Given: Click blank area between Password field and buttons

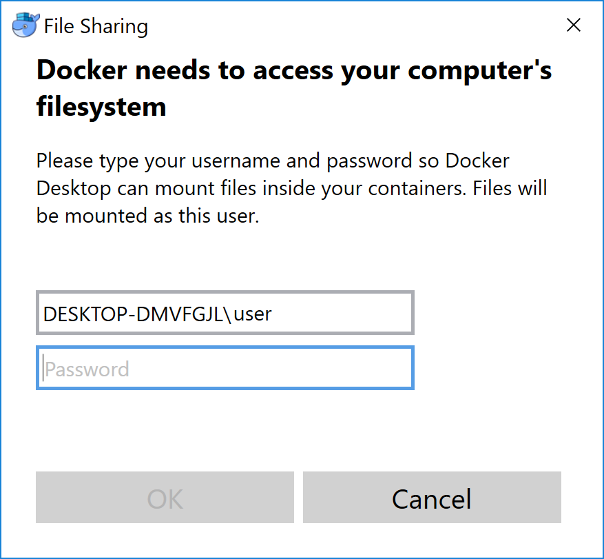Looking at the screenshot, I should pos(296,429).
